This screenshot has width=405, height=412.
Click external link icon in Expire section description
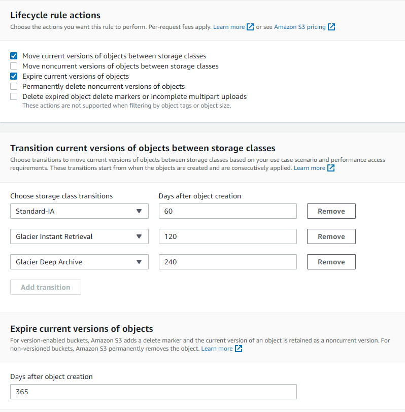(x=239, y=349)
